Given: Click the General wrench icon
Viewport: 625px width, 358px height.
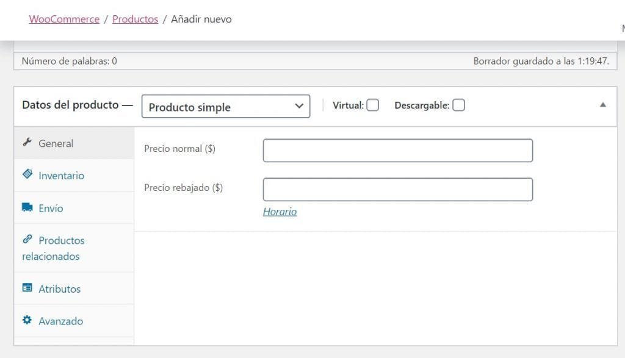Looking at the screenshot, I should coord(27,142).
